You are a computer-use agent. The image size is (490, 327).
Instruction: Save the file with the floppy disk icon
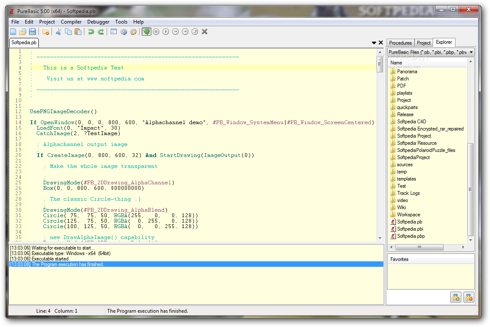pos(32,32)
